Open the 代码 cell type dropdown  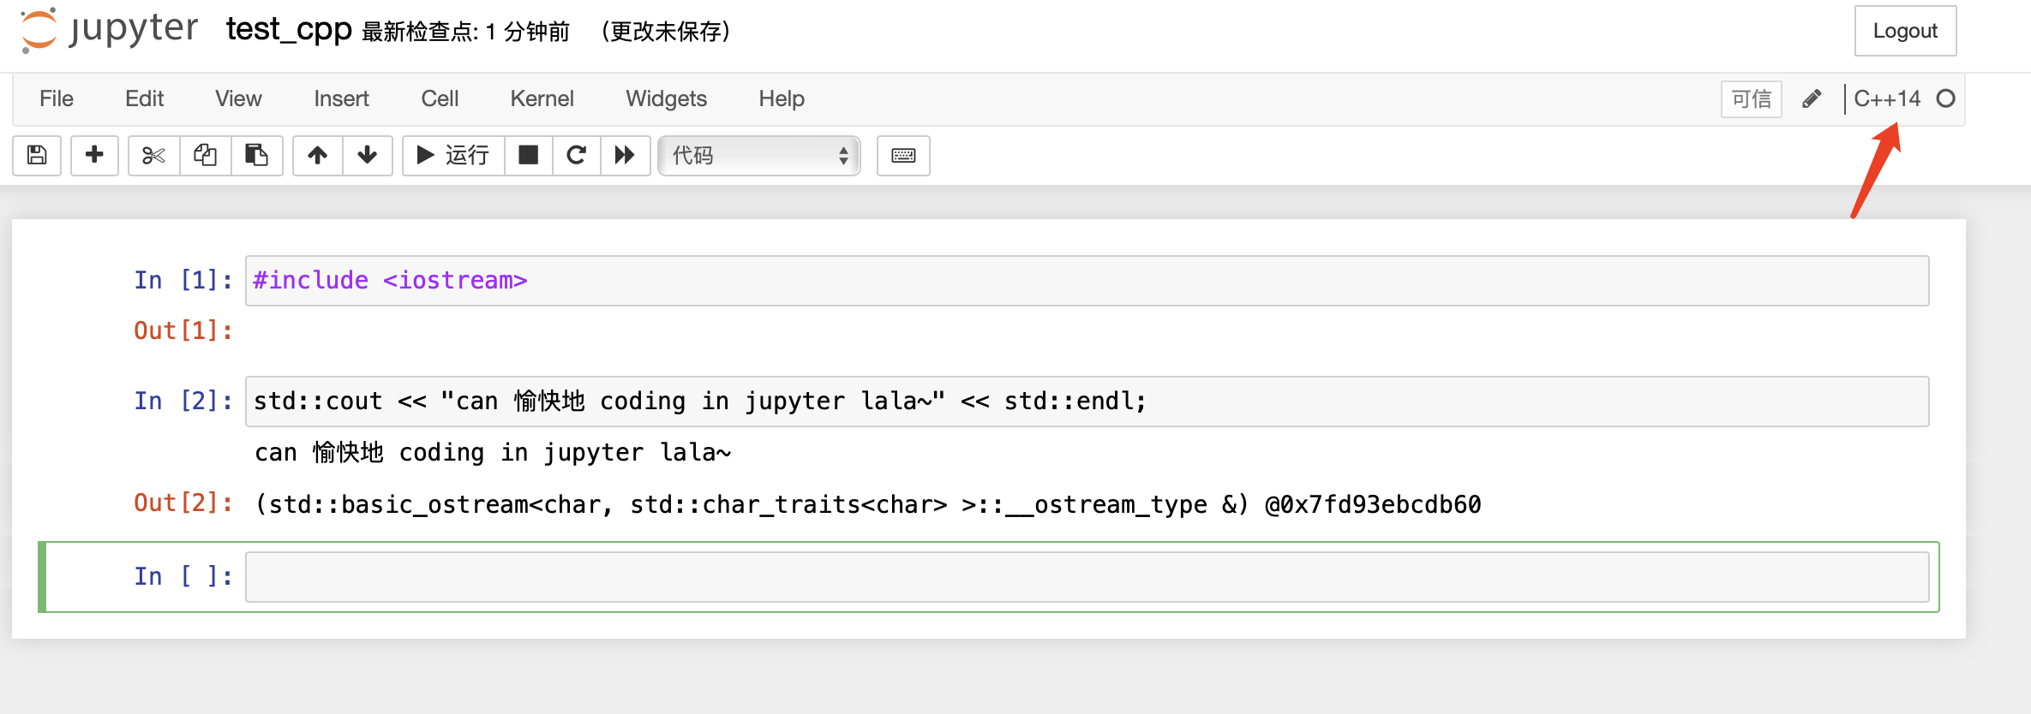(759, 155)
